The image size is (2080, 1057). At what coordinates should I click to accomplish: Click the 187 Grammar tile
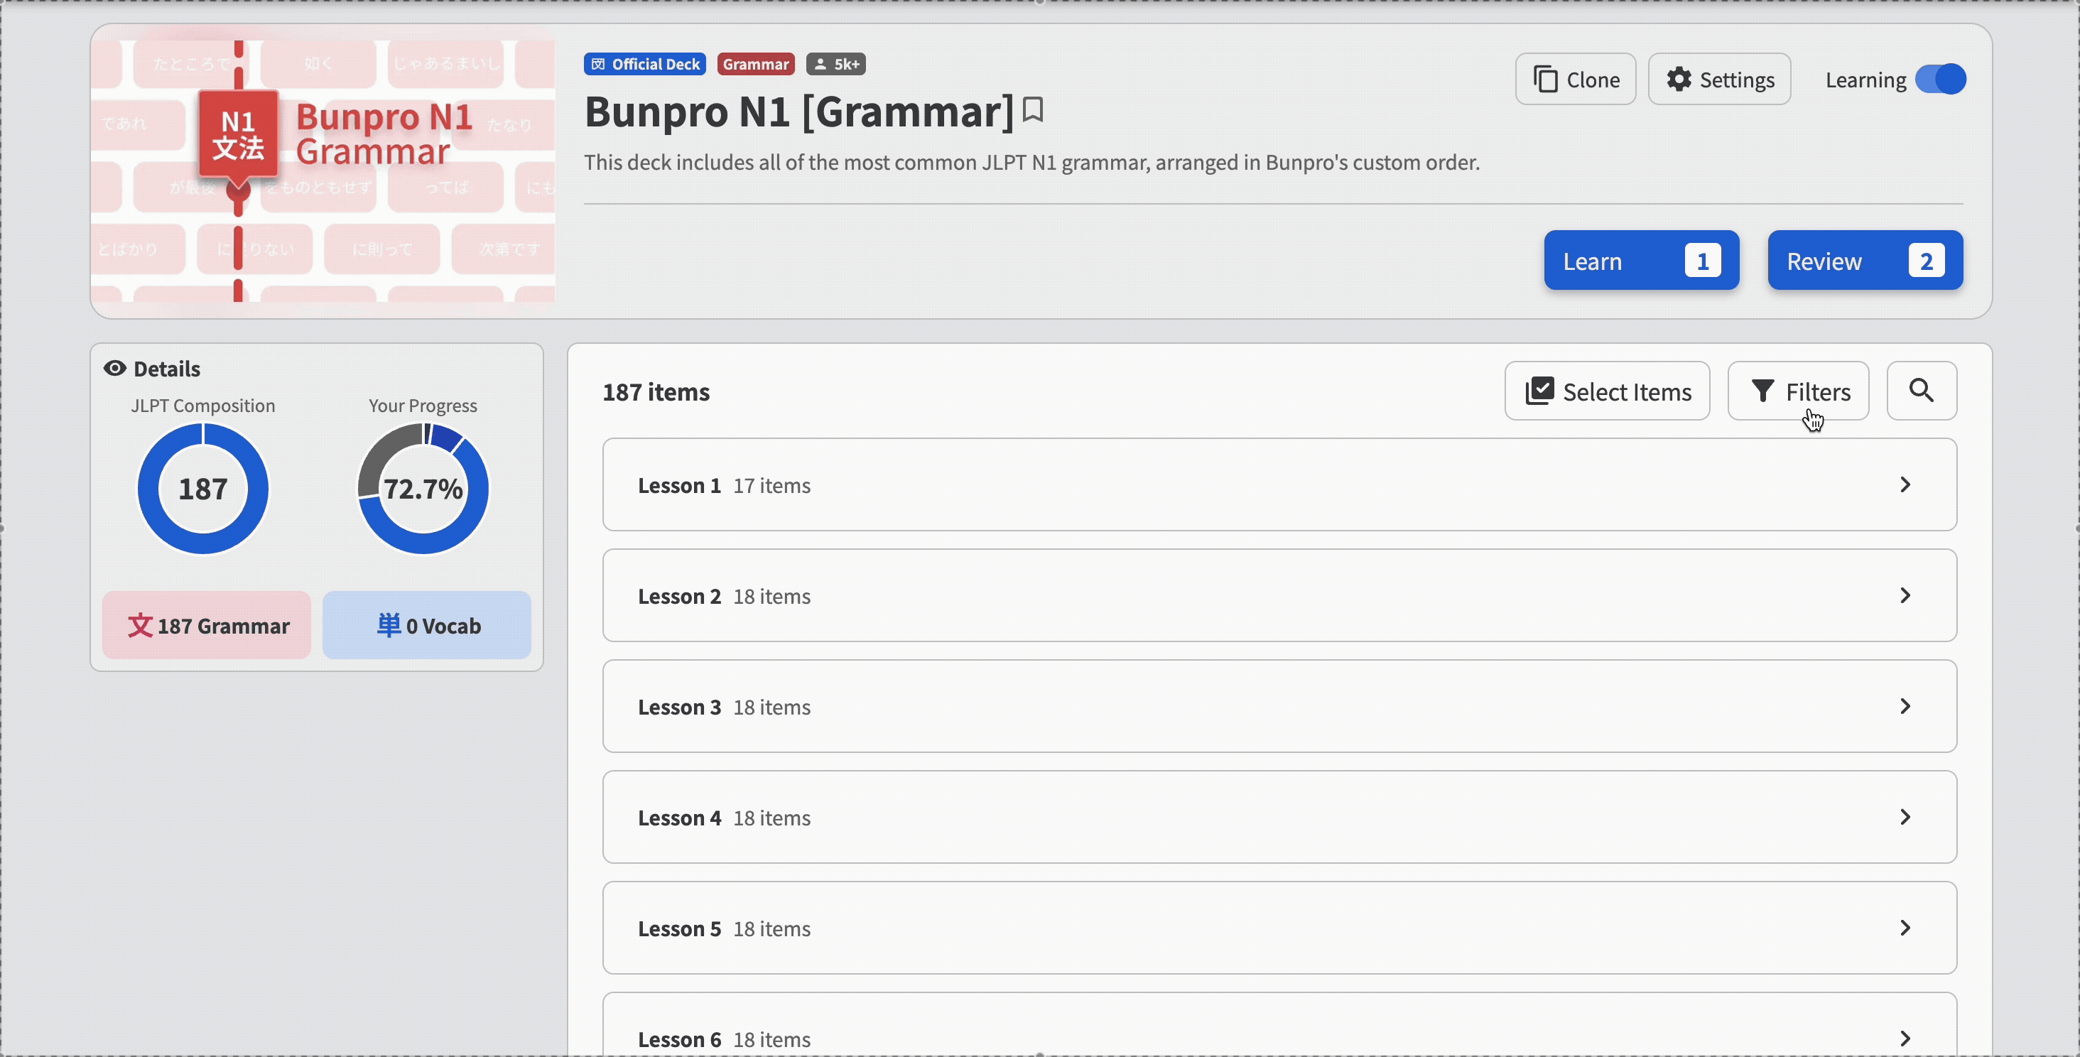tap(206, 625)
